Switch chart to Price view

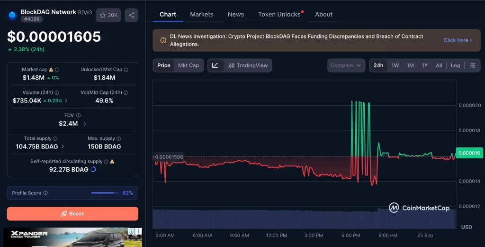(163, 65)
